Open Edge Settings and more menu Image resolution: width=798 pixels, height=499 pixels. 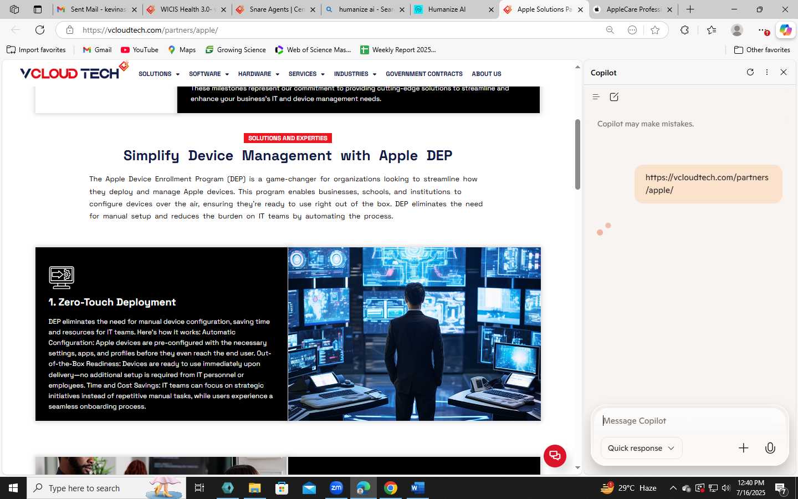pyautogui.click(x=763, y=30)
